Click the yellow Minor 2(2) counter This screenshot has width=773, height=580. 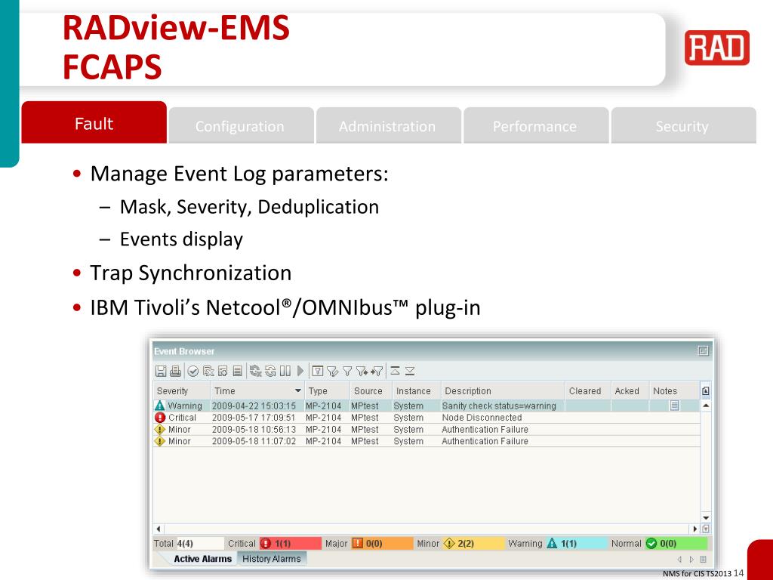(474, 543)
